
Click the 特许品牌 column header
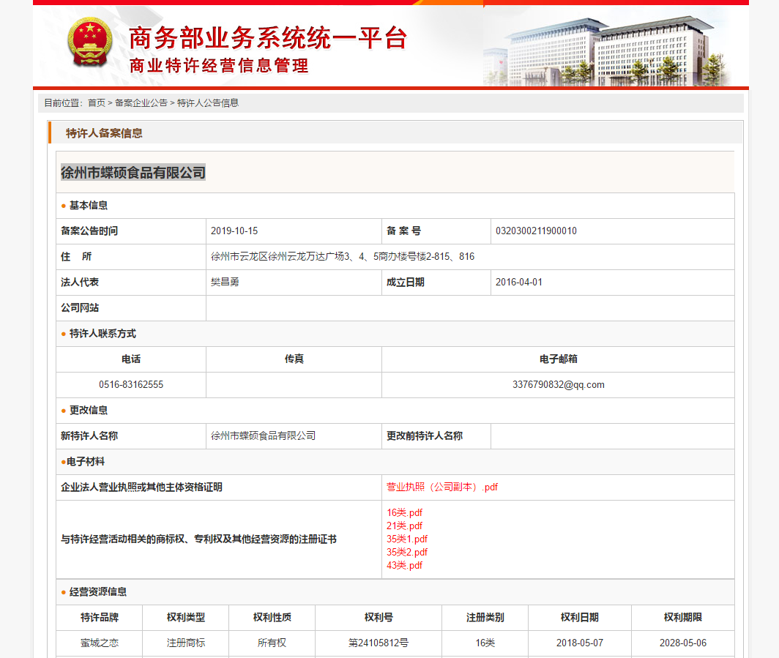tap(100, 617)
